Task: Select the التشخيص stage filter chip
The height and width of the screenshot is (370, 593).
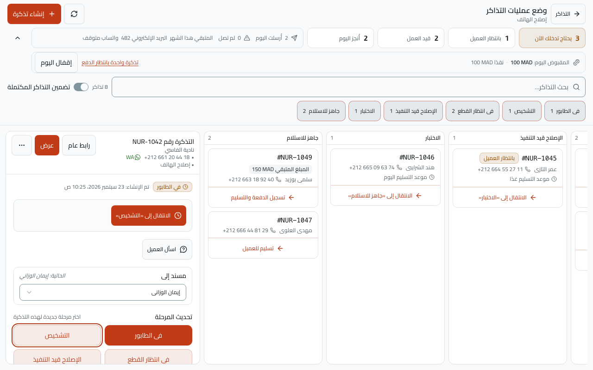Action: (x=522, y=111)
